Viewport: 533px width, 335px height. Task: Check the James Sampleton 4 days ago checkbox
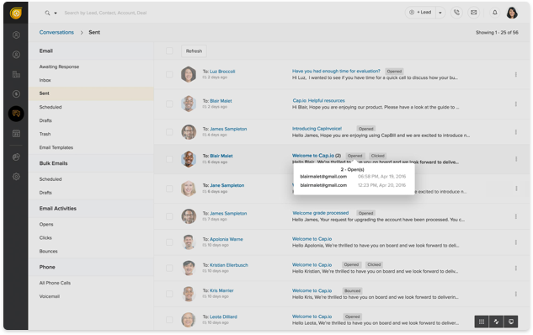[169, 132]
